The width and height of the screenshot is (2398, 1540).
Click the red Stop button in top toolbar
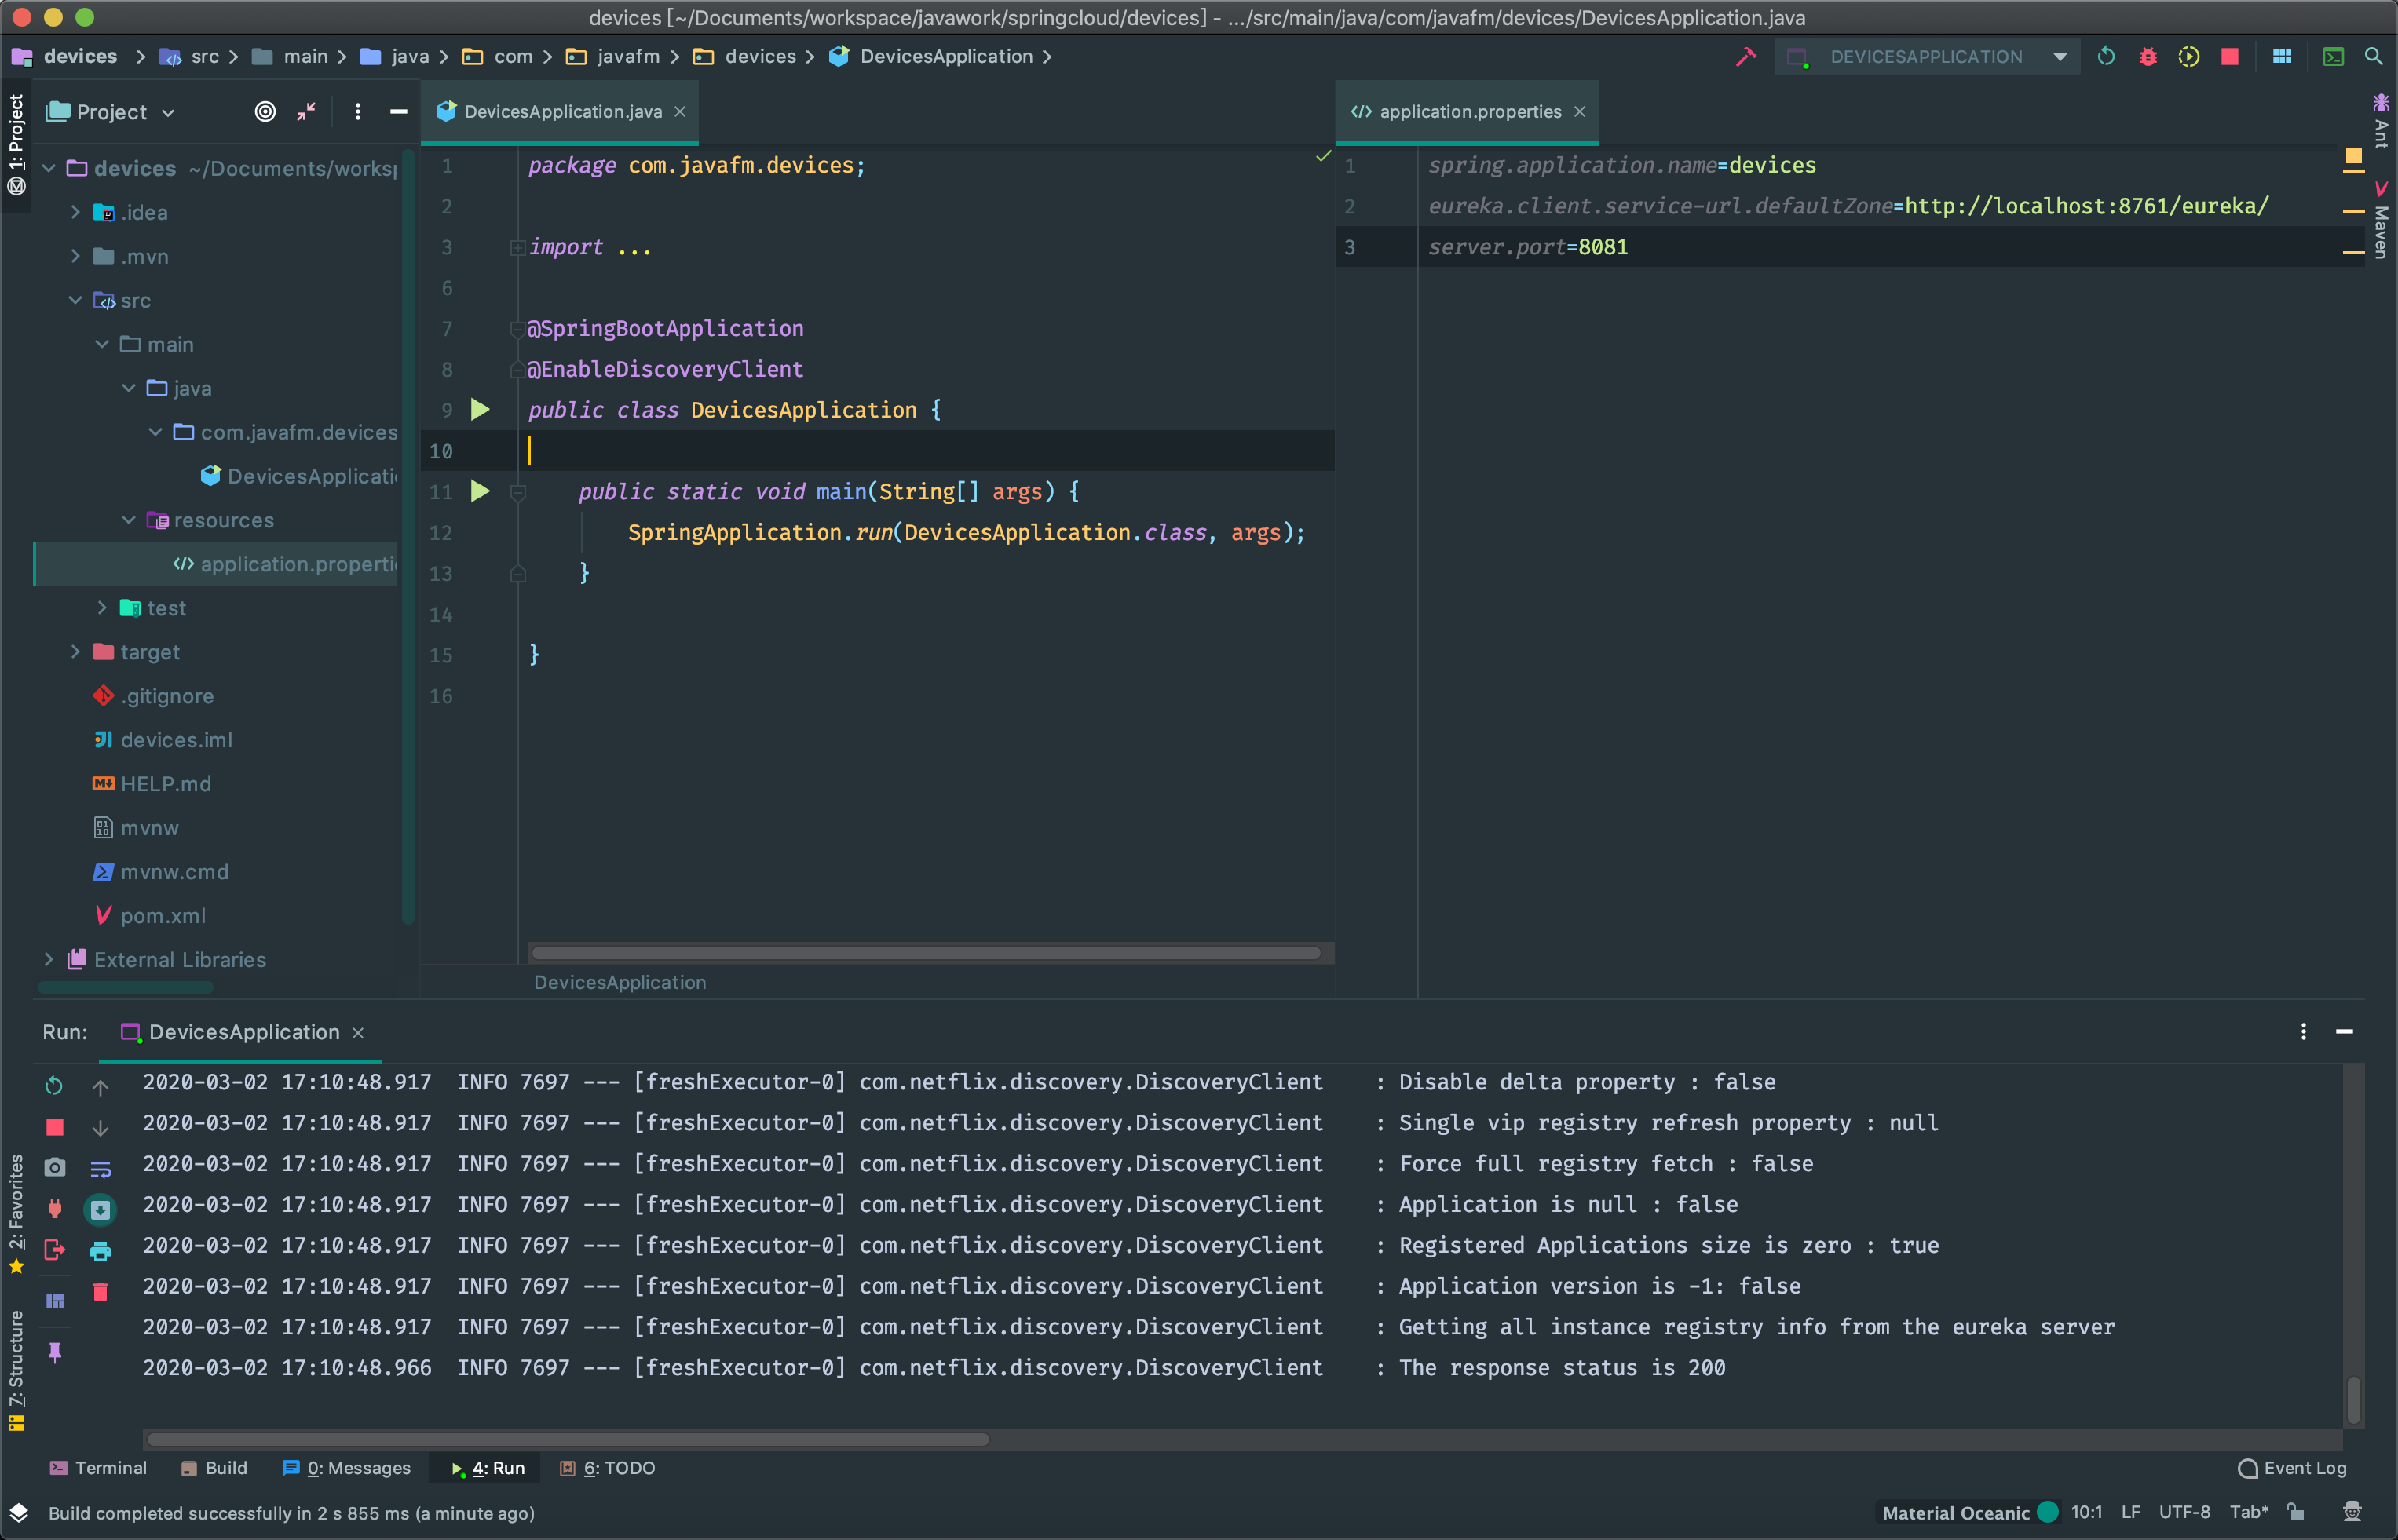pyautogui.click(x=2229, y=57)
